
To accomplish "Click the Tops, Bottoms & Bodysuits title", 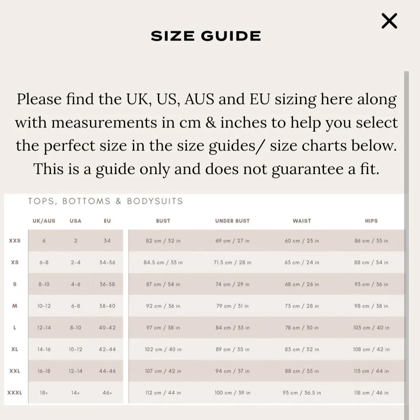I will coord(106,201).
